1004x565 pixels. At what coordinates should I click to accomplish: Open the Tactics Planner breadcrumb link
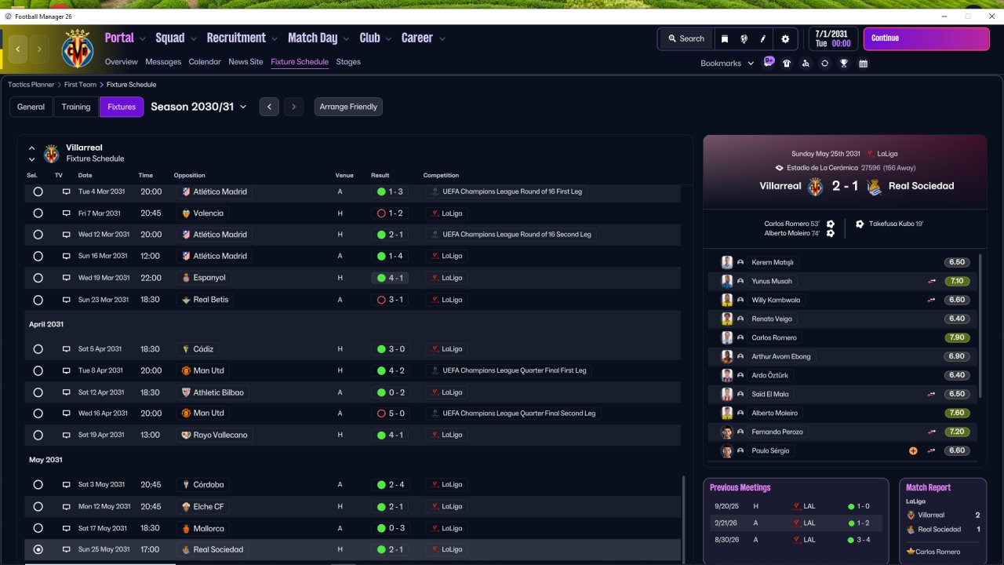[x=31, y=85]
